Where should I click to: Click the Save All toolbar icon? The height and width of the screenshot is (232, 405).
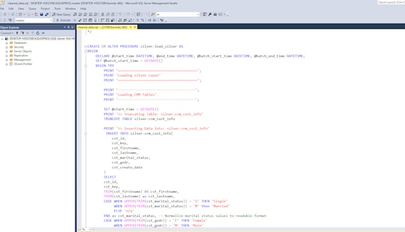46,14
